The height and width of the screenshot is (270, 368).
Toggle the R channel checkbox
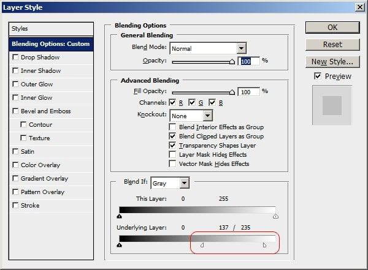click(x=172, y=102)
